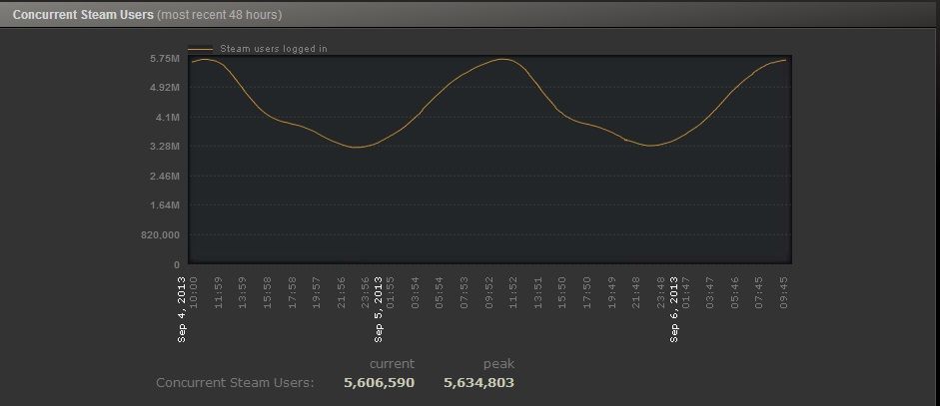The image size is (940, 406).
Task: Click the 'Concurrent Steam Users:' row label
Action: pyautogui.click(x=235, y=383)
